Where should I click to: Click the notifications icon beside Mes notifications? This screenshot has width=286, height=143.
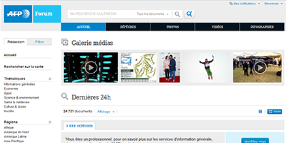pos(231,3)
